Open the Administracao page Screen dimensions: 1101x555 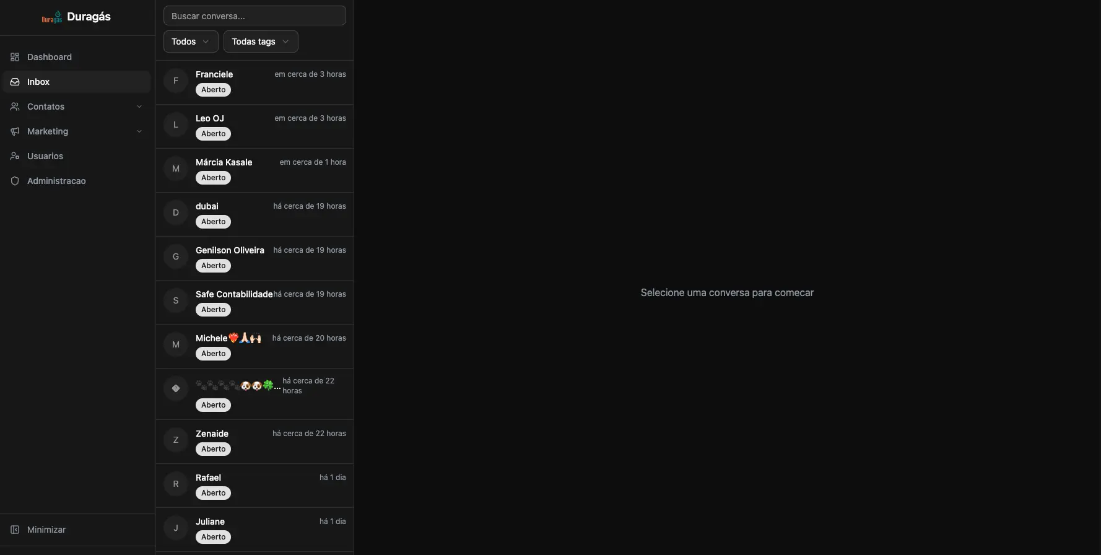tap(77, 181)
